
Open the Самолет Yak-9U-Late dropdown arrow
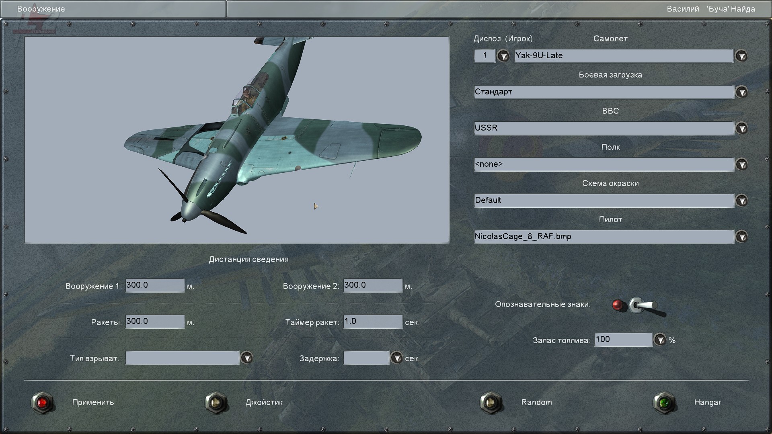(x=741, y=56)
